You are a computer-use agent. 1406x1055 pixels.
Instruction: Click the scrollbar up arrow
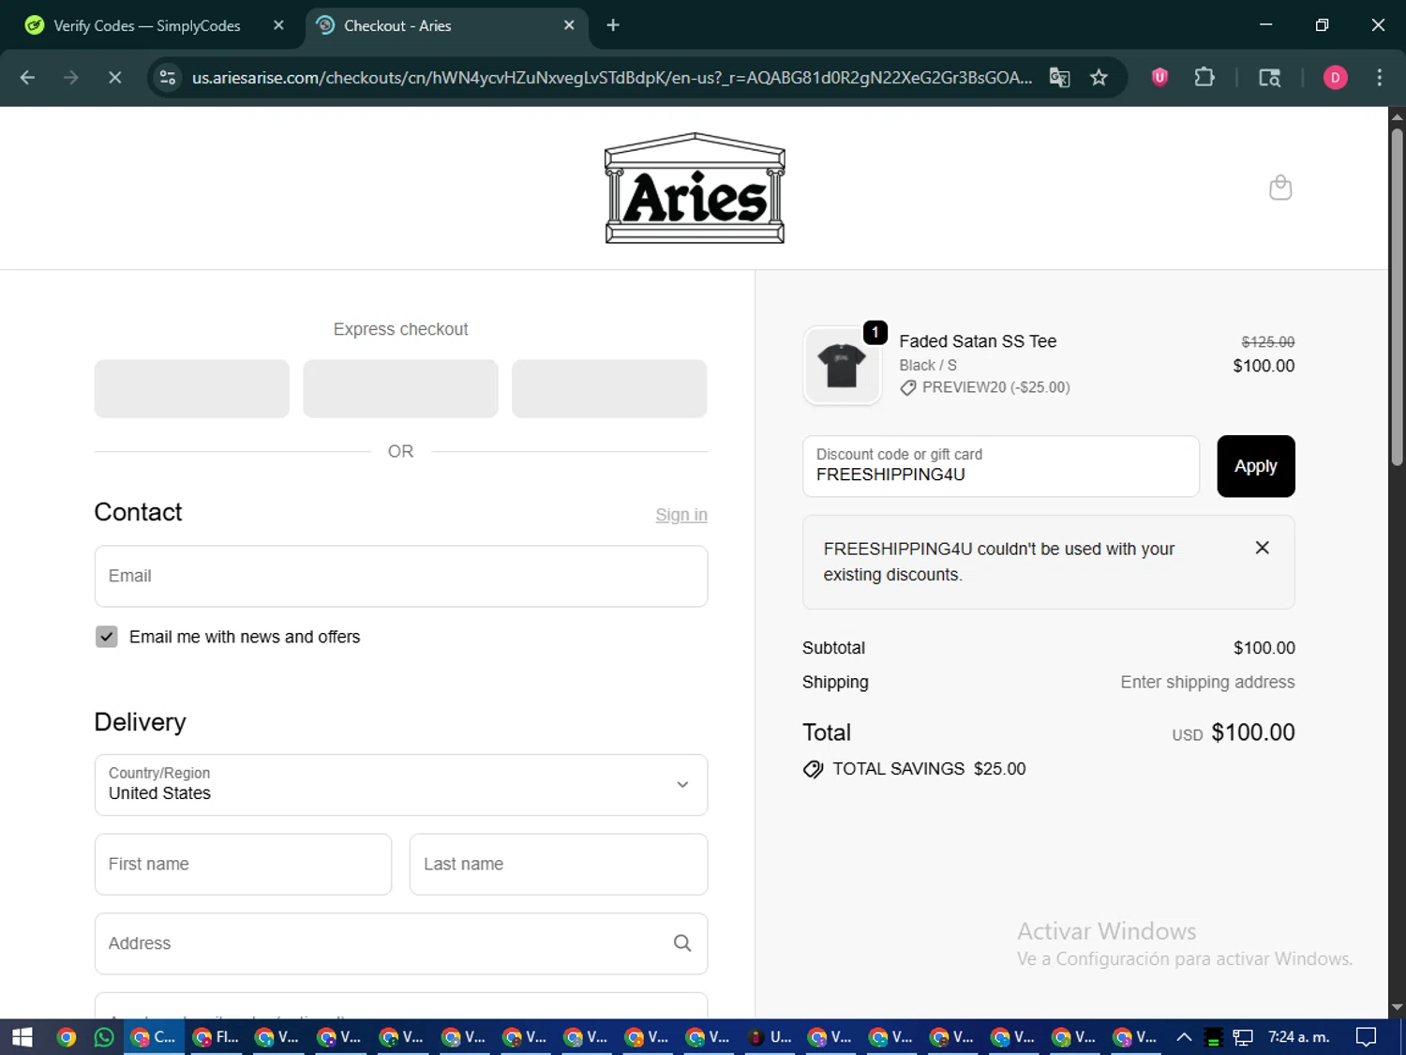(1397, 116)
